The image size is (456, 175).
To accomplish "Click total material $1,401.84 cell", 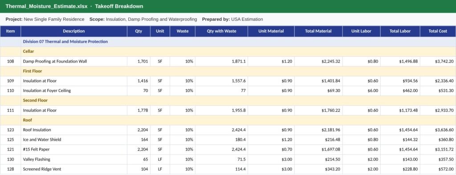I will click(318, 81).
